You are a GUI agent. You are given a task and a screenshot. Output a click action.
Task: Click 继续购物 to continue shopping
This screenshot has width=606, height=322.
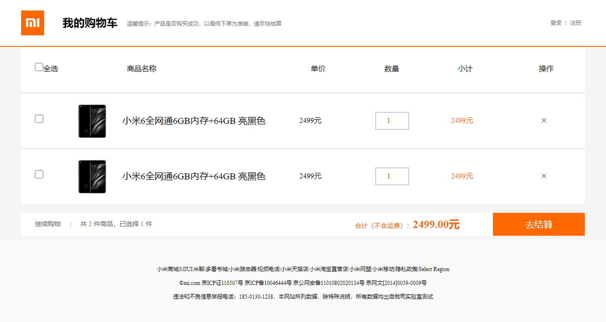click(48, 224)
